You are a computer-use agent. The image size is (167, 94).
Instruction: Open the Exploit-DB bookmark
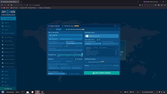click(x=23, y=8)
